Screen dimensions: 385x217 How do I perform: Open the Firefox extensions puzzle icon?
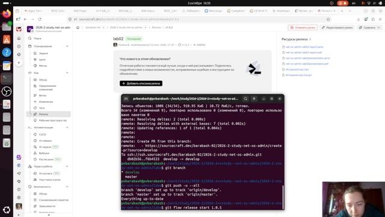(373, 19)
